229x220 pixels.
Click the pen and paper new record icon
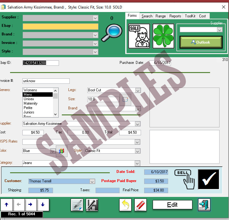click(x=77, y=205)
